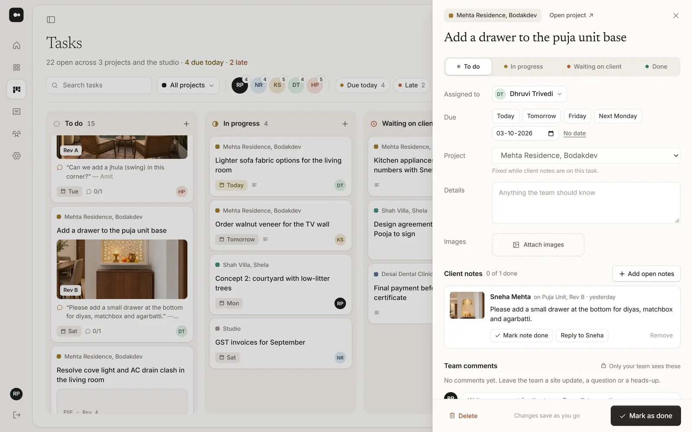Screen dimensions: 692x432
Task: Toggle the Late filter
Action: coord(412,85)
